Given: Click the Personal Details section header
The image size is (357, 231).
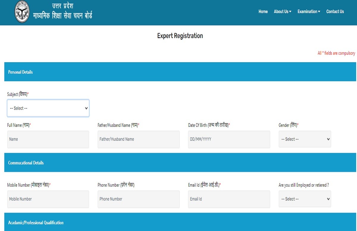Looking at the screenshot, I should [21, 72].
